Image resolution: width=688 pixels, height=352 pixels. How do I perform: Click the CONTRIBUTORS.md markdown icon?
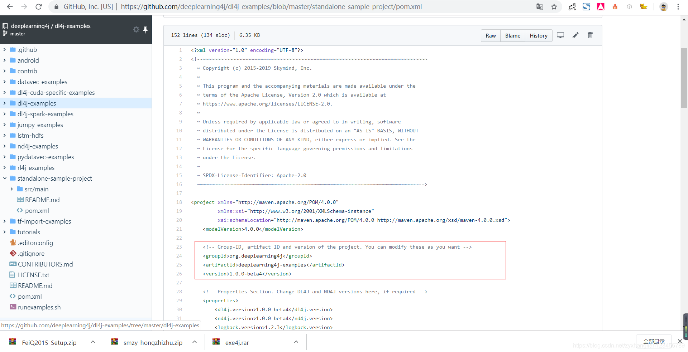(13, 264)
